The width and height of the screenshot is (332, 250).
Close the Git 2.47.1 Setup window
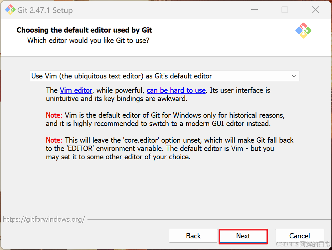[315, 10]
